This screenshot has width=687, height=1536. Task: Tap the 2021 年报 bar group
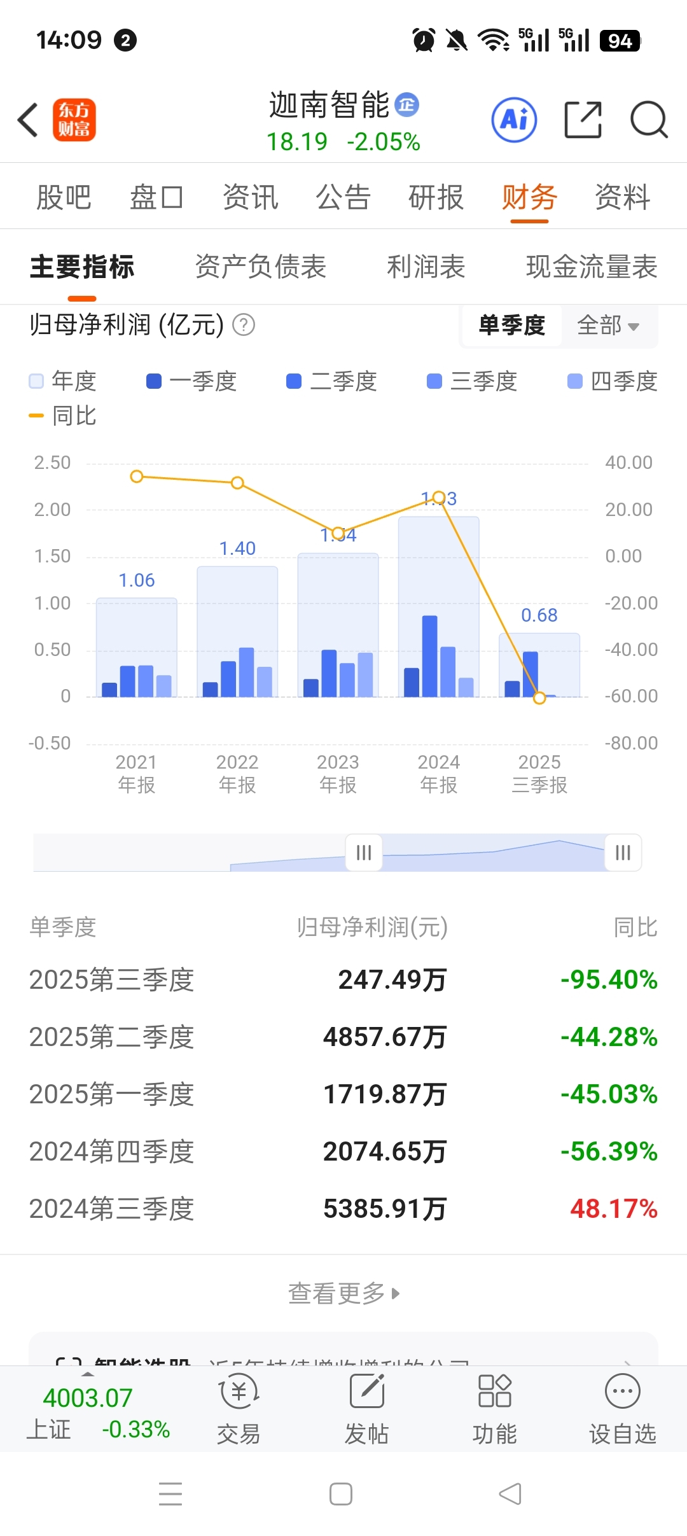pos(137,647)
